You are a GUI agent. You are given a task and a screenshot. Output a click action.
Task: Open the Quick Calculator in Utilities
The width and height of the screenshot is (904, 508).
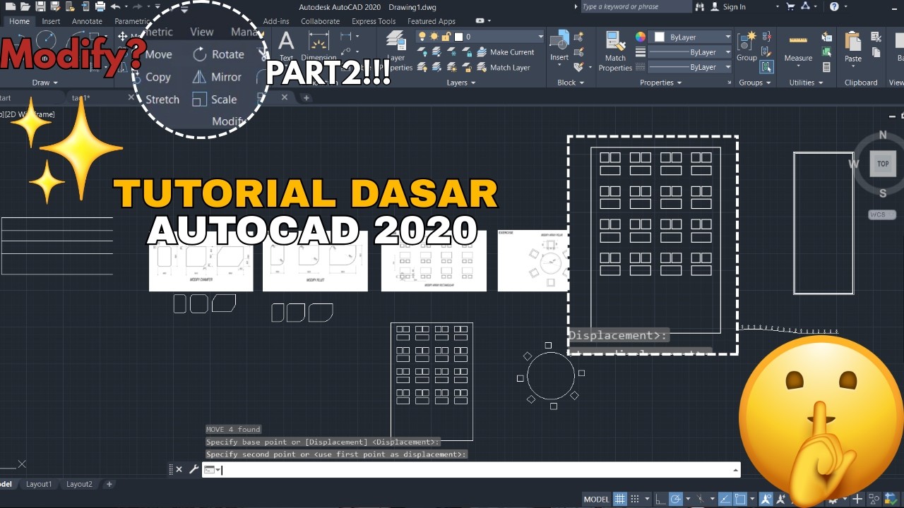click(826, 67)
